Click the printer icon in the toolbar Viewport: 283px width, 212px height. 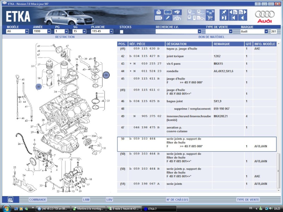158,12
